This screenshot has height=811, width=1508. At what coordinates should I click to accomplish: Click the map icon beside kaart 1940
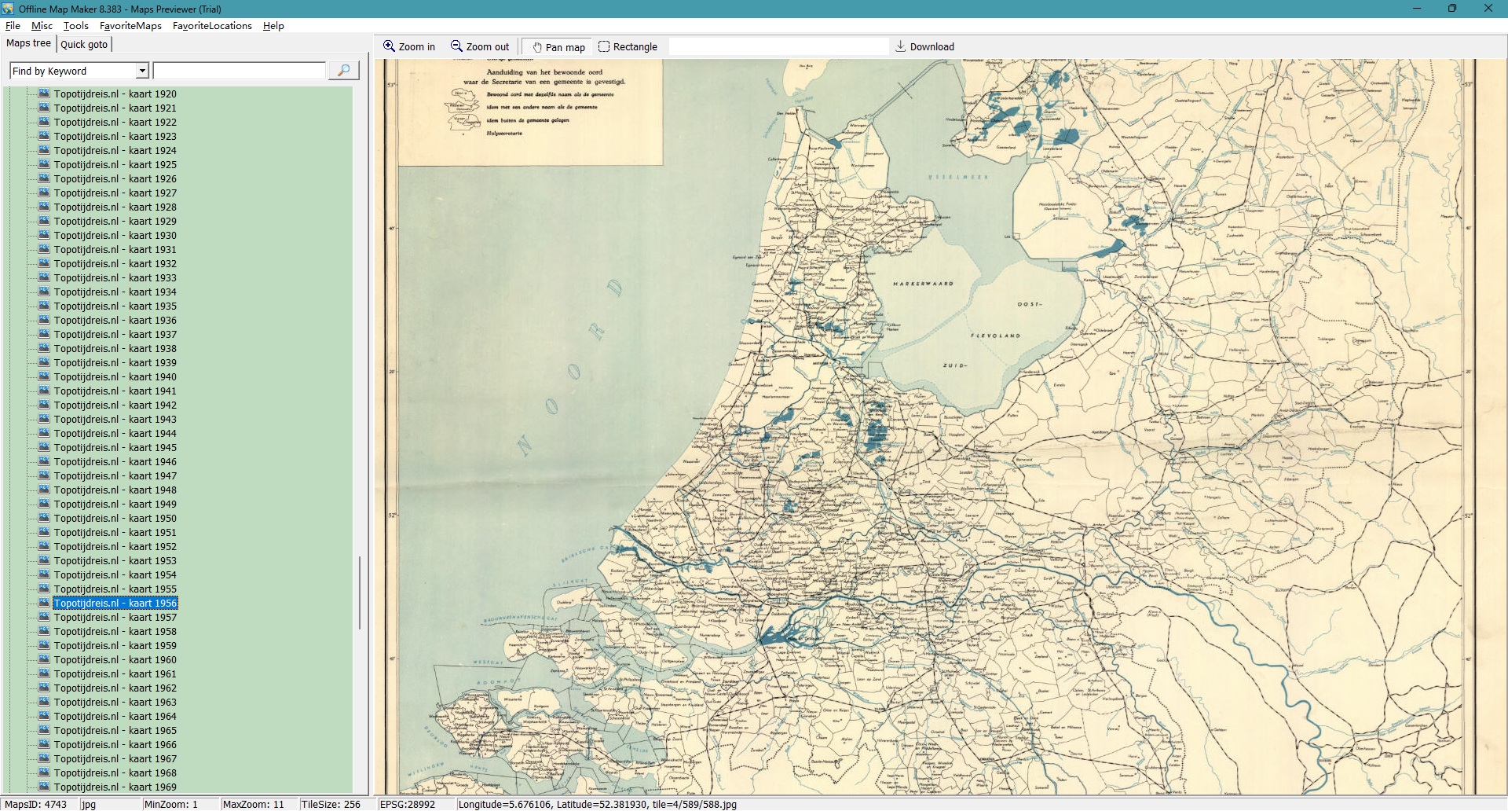tap(44, 376)
